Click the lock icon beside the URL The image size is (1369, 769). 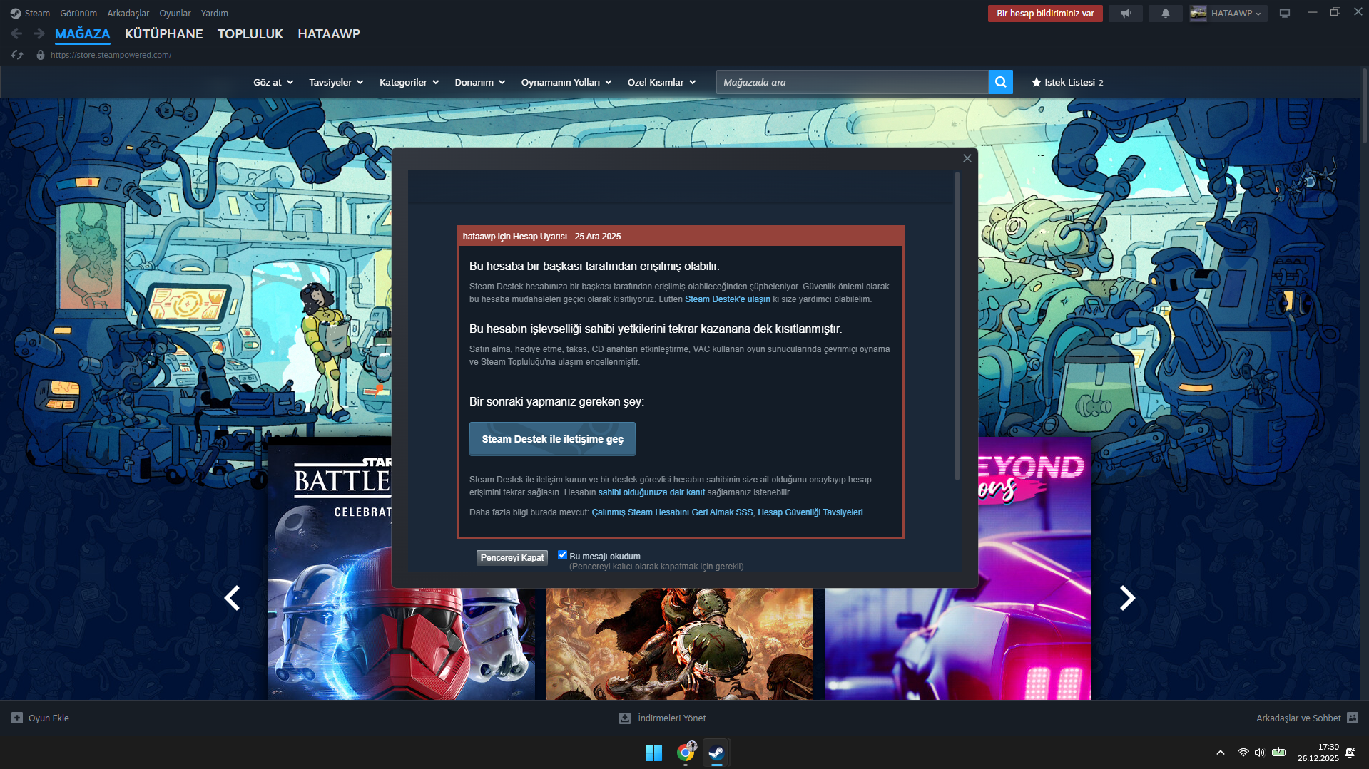pos(41,55)
